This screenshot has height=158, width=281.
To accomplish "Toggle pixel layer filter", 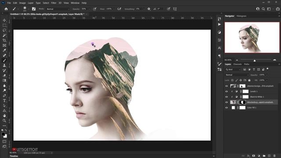I will pos(245,69).
